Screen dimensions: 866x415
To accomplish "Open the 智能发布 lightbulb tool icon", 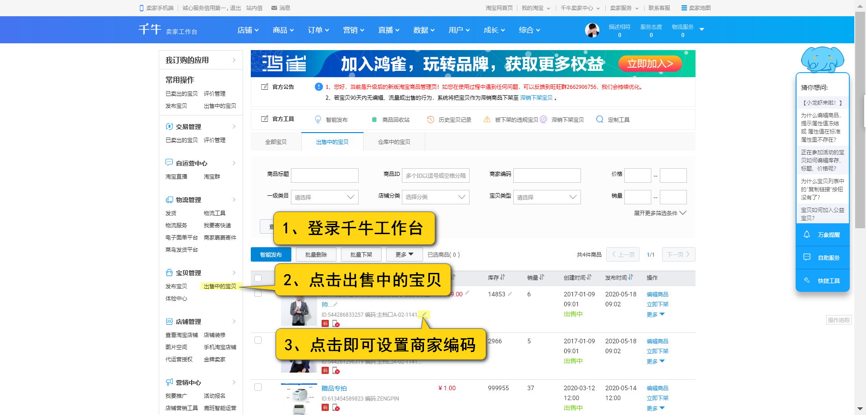I will [318, 120].
